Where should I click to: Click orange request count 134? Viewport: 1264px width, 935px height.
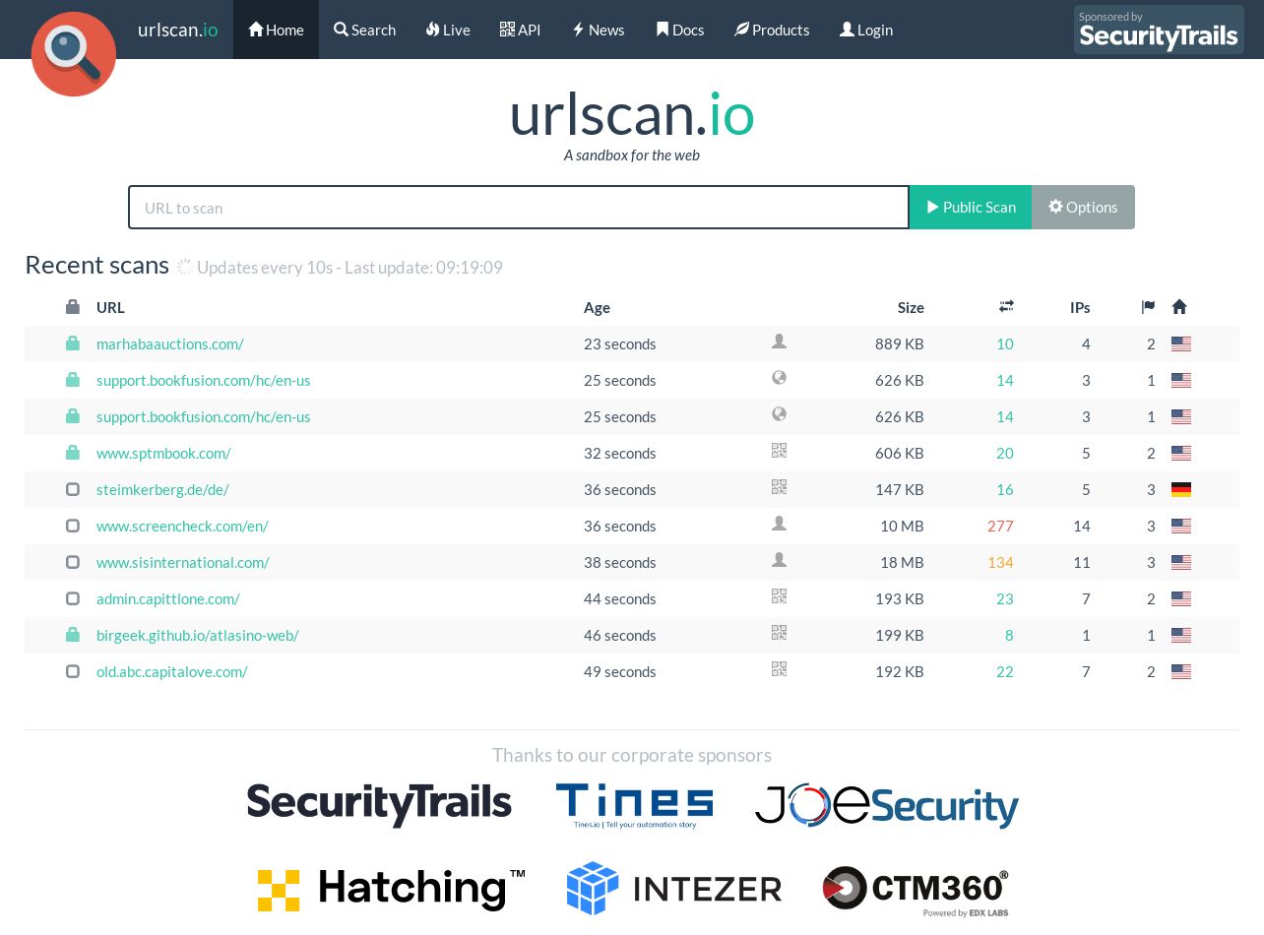pyautogui.click(x=1000, y=563)
